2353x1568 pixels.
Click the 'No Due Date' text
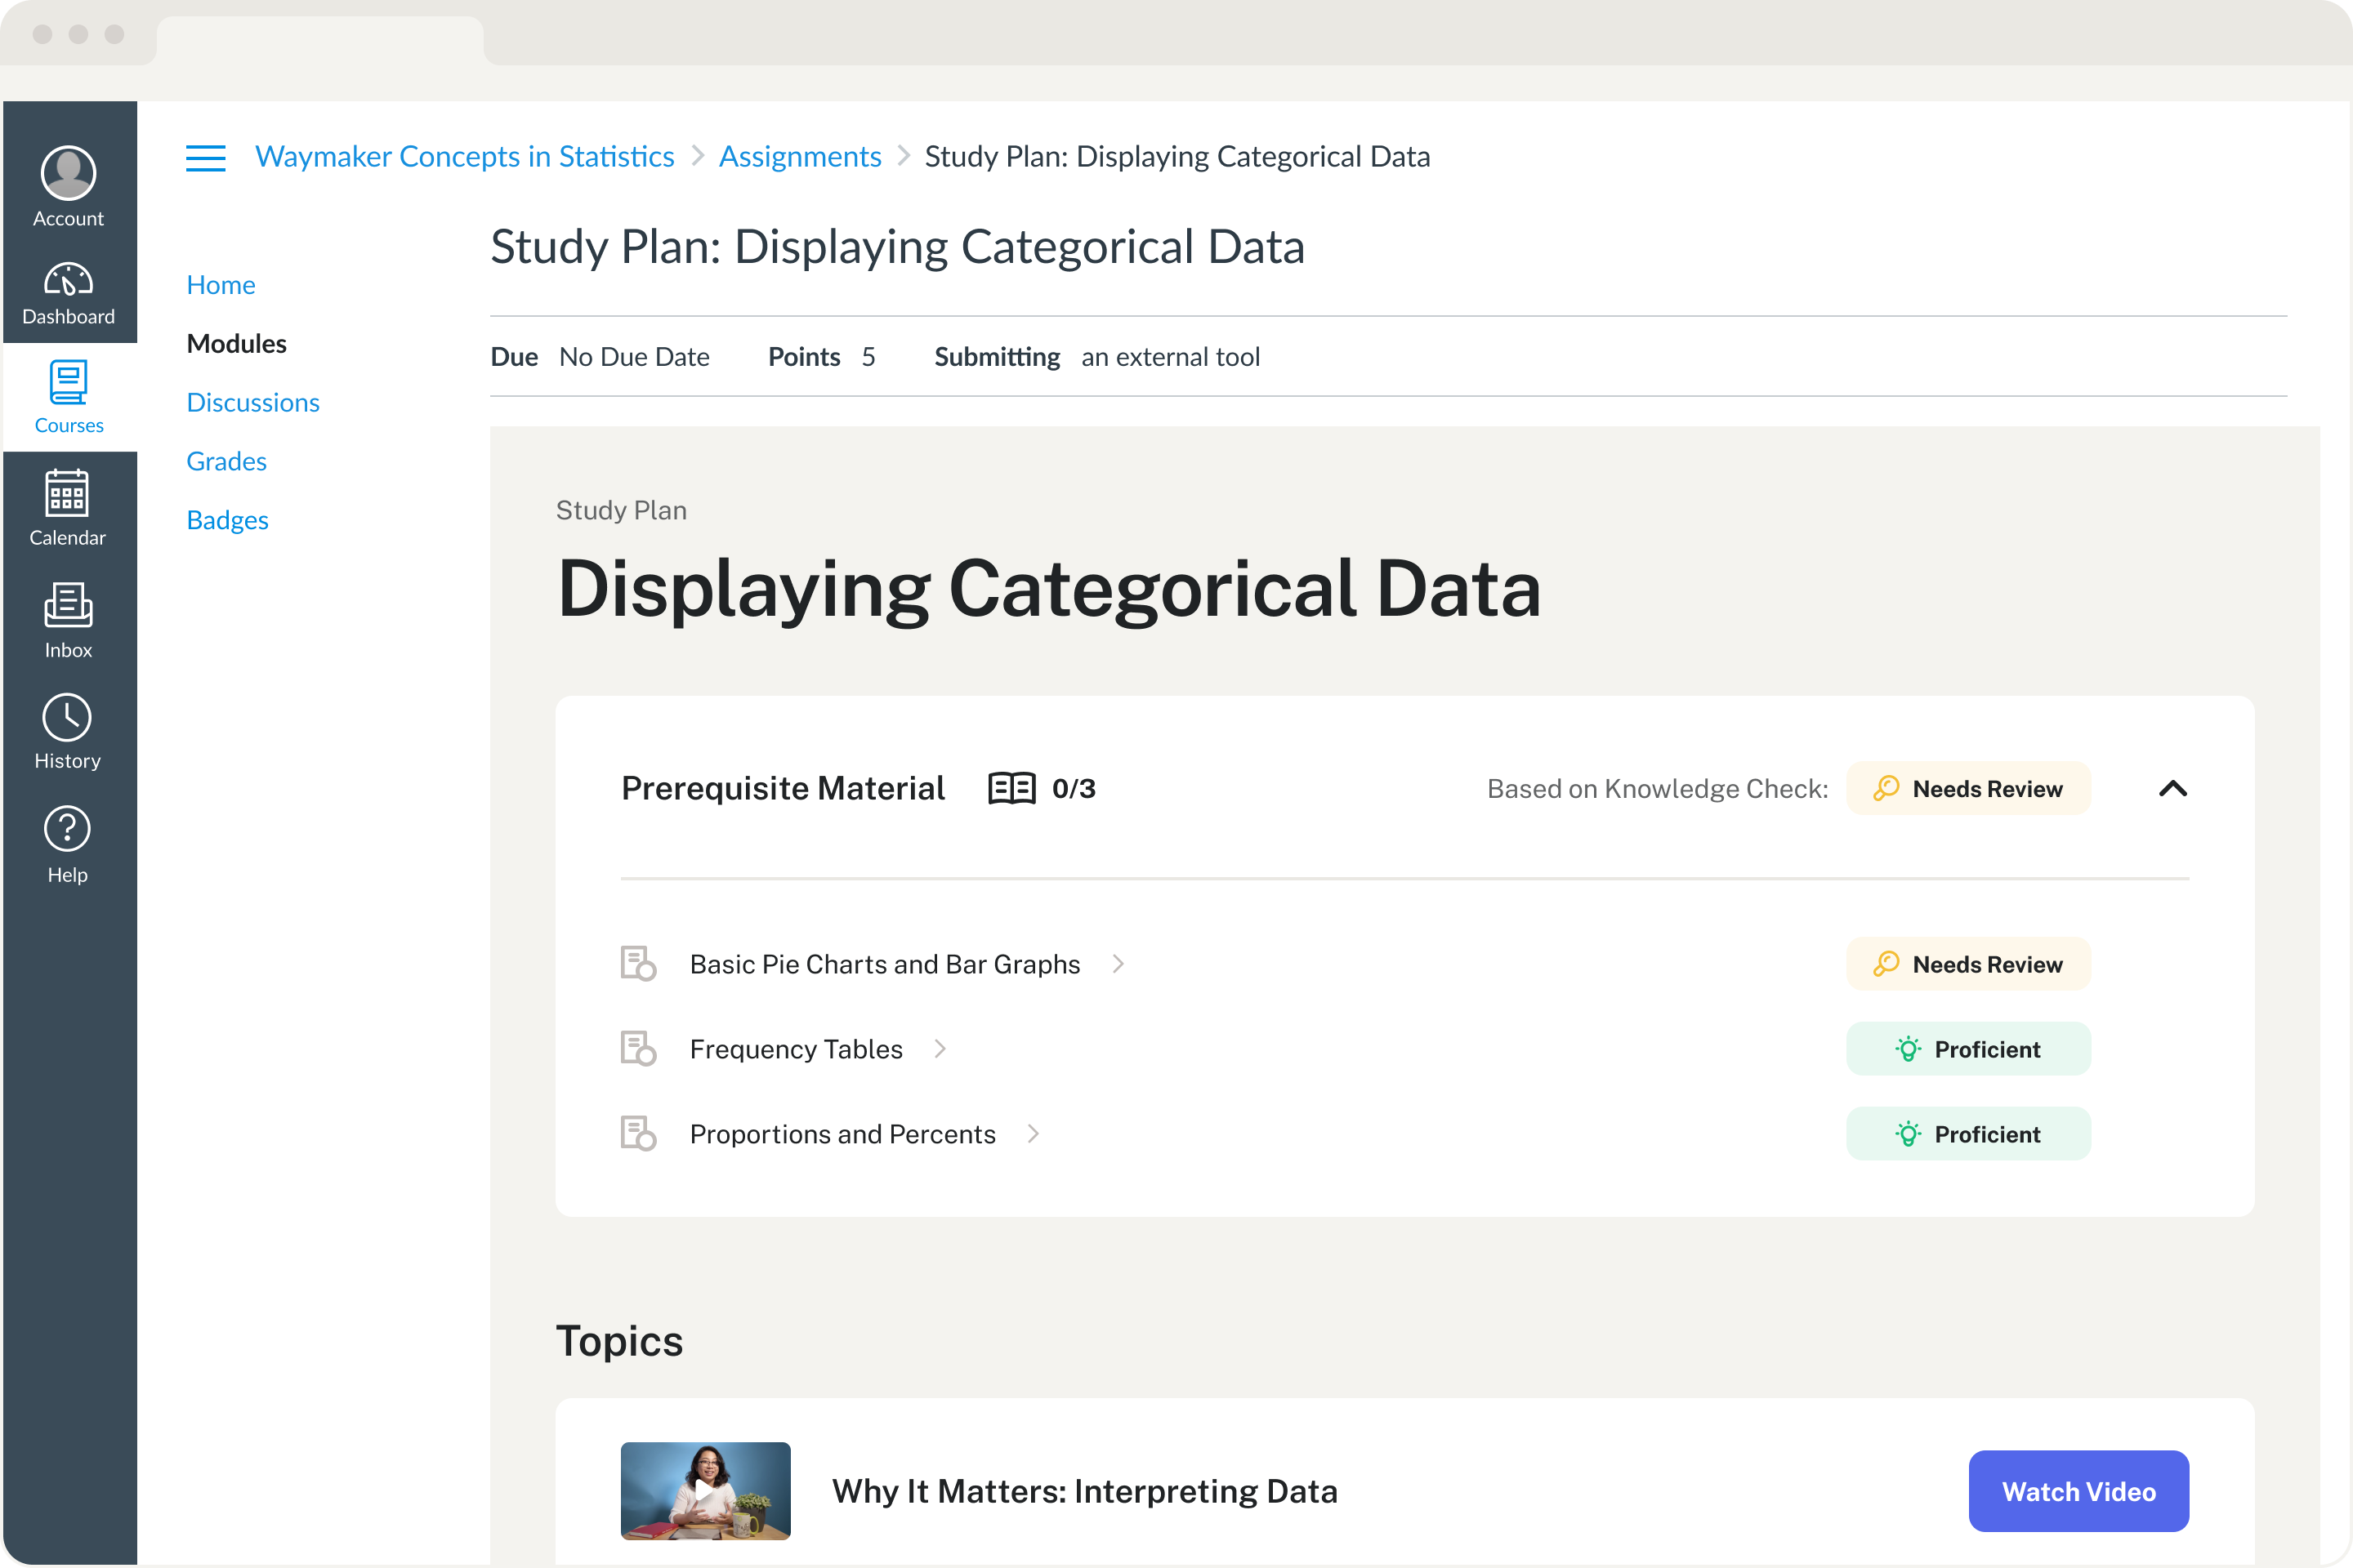[634, 357]
